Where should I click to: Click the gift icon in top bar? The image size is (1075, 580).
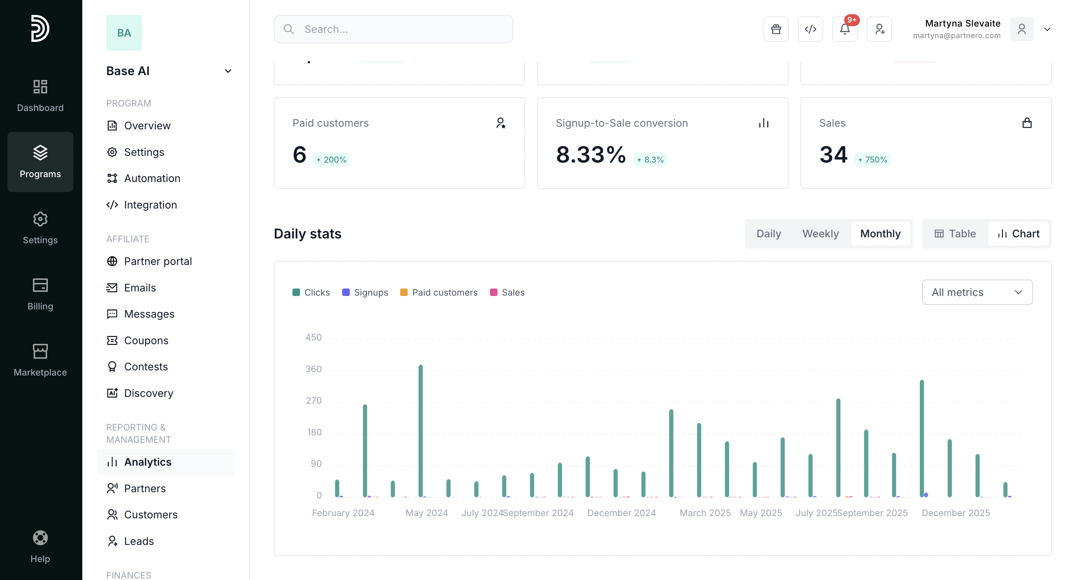[776, 29]
